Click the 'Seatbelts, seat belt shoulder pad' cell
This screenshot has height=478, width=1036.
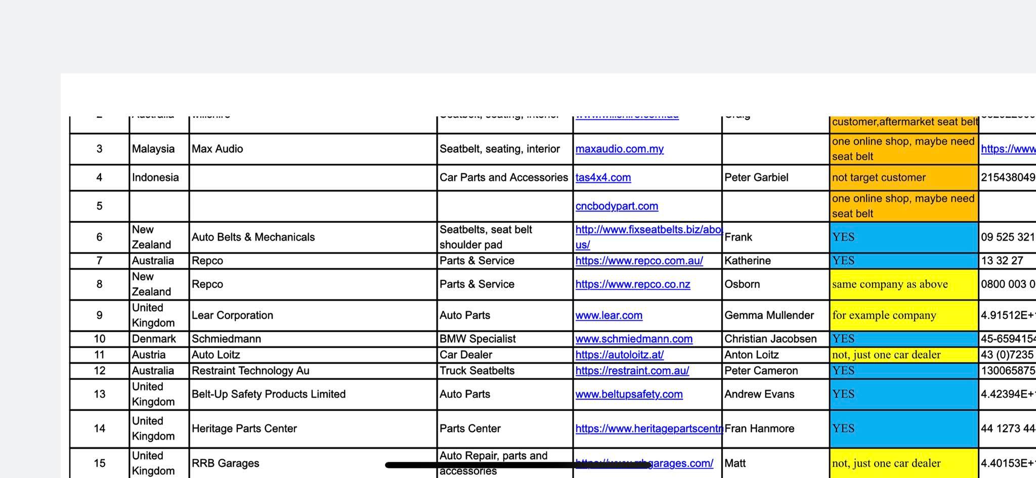pyautogui.click(x=505, y=237)
